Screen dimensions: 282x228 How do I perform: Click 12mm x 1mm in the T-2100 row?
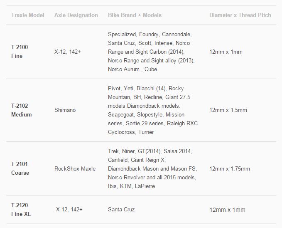(x=226, y=52)
